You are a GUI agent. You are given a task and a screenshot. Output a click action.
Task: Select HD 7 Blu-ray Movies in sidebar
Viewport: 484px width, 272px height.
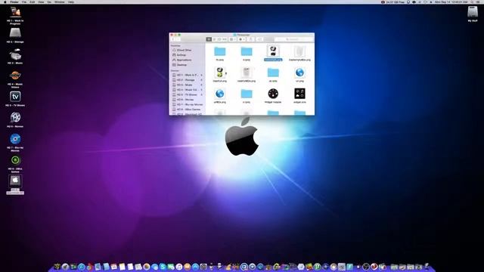[x=187, y=104]
